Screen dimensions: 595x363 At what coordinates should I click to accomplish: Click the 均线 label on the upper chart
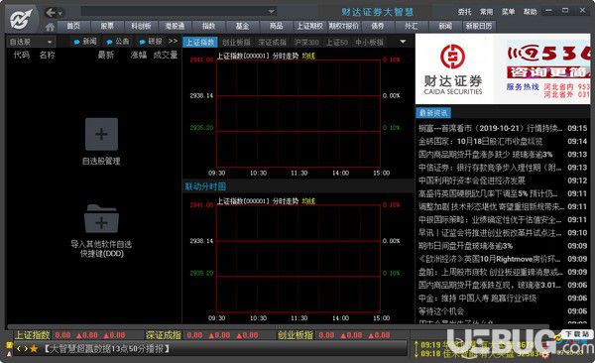308,56
